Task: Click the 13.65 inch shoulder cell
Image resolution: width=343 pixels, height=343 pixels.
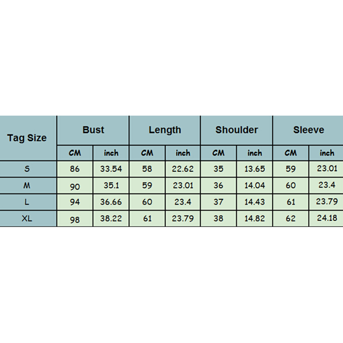Action: [254, 169]
